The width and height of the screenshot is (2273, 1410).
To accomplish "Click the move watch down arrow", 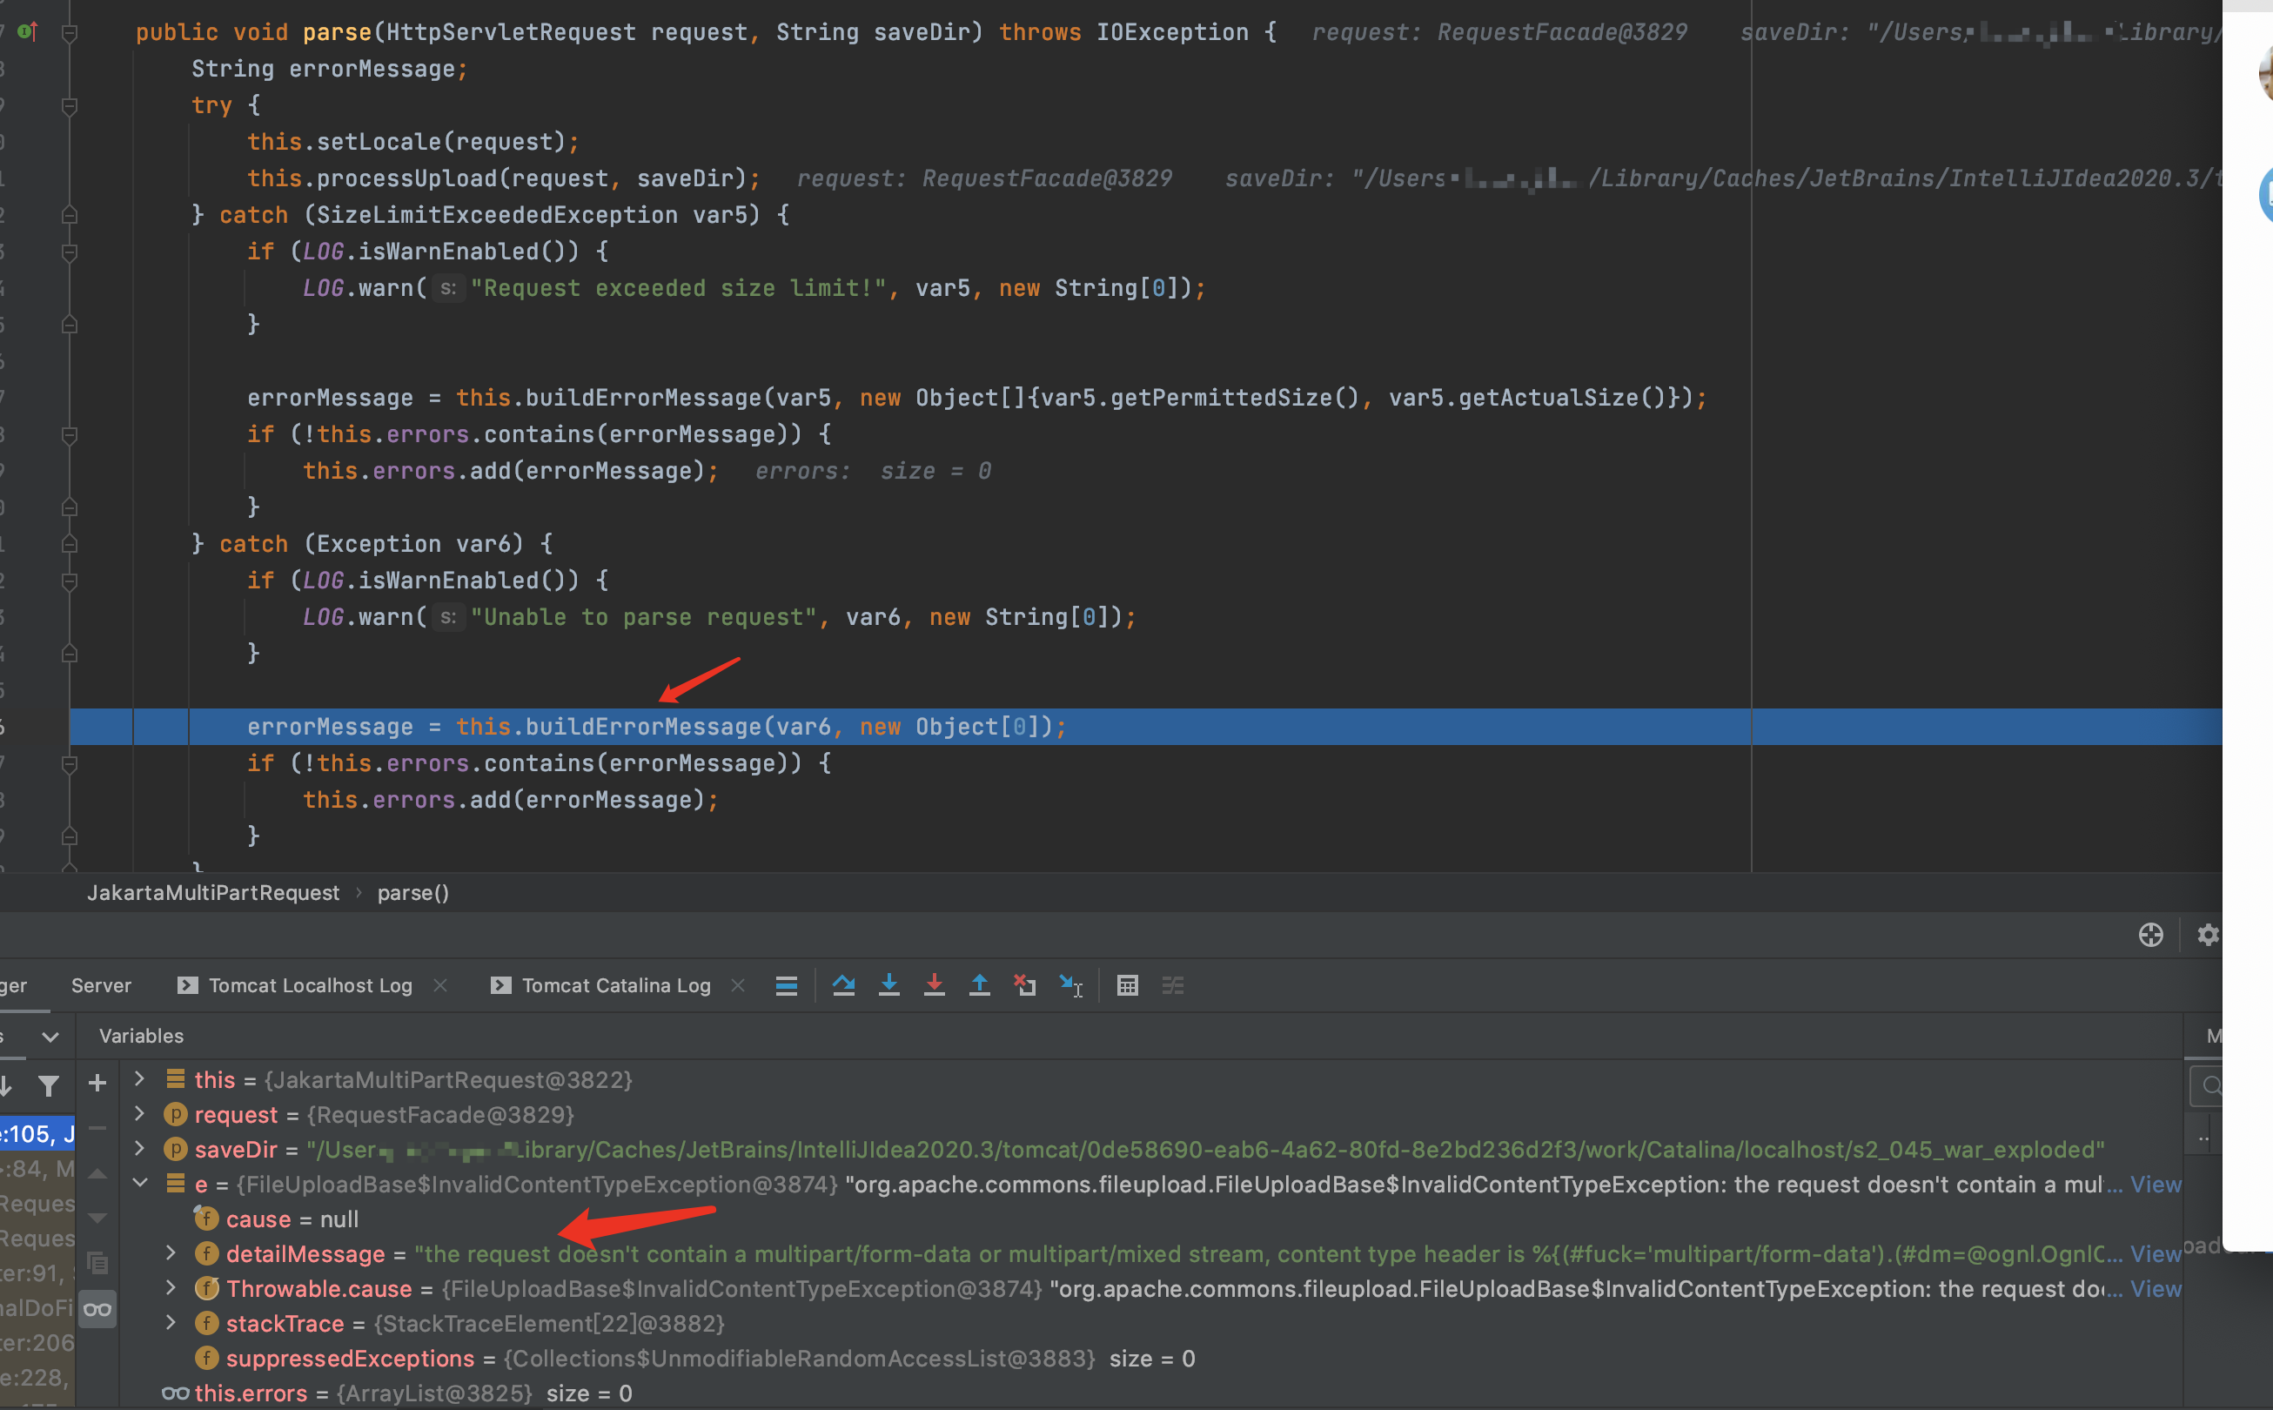I will [97, 1218].
